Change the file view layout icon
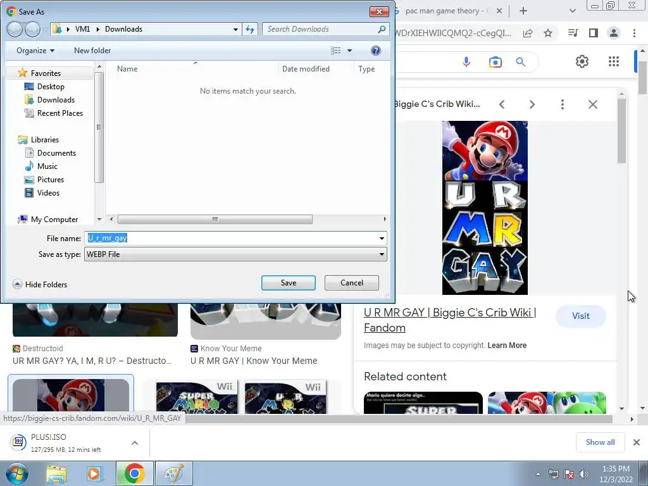 335,51
